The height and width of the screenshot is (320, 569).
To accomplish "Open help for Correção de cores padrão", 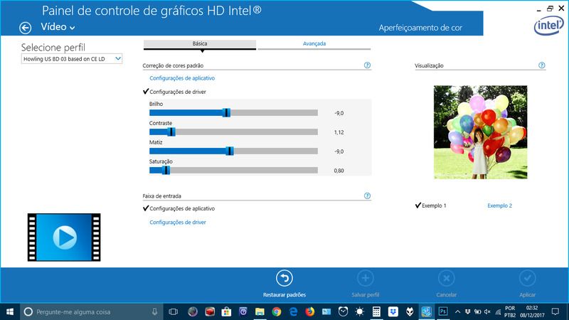I will point(367,65).
